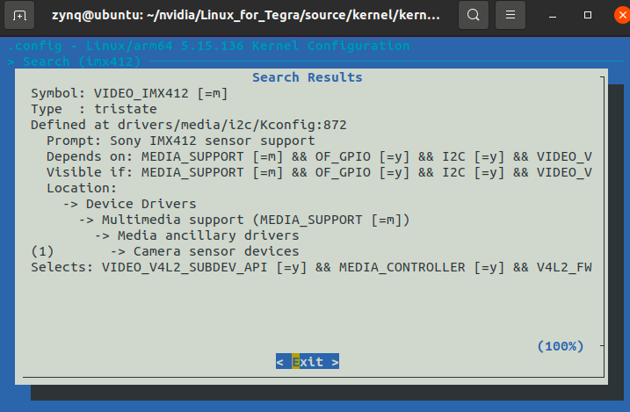Click the Multimedia support location entry
630x412 pixels.
pyautogui.click(x=244, y=220)
